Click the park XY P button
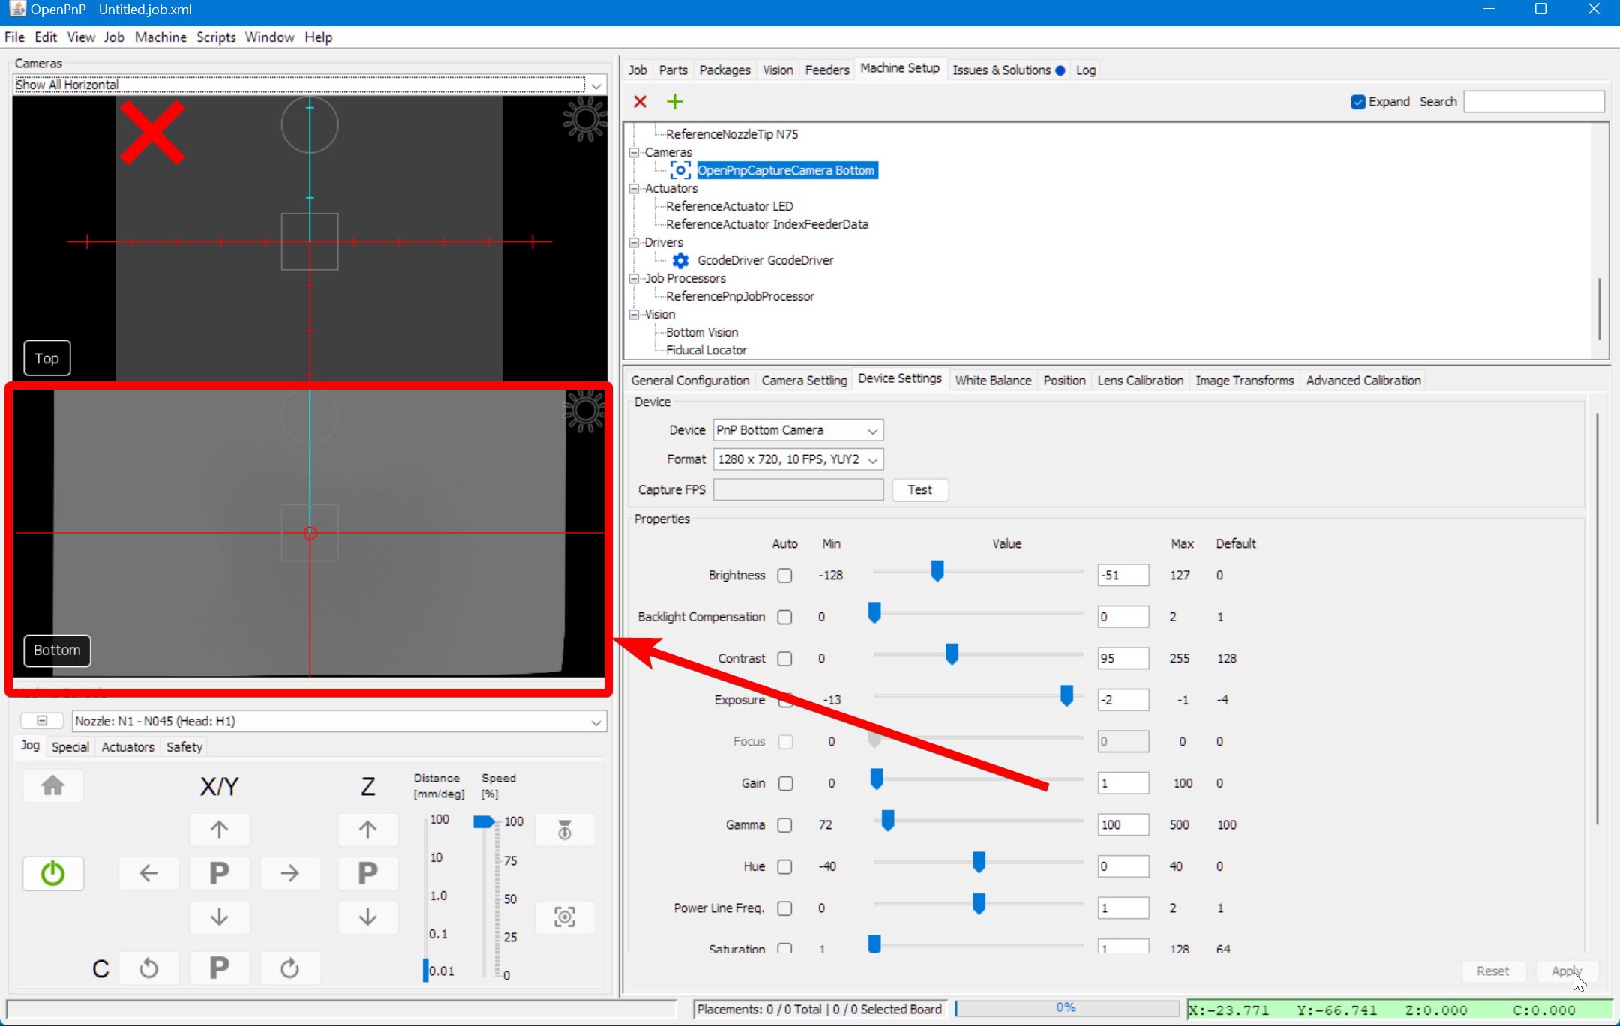1620x1026 pixels. coord(219,873)
